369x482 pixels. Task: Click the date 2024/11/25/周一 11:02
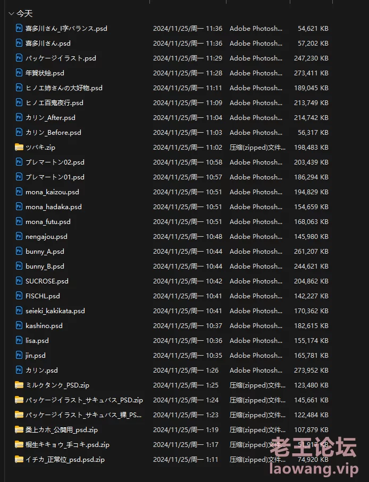coord(188,147)
